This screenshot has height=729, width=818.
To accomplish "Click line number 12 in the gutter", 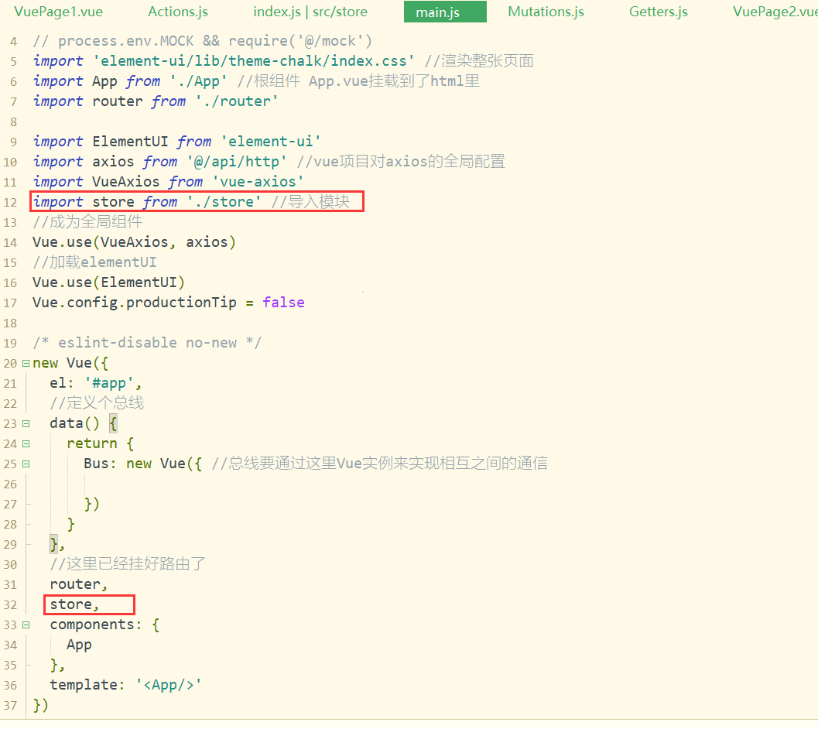I will coord(10,203).
